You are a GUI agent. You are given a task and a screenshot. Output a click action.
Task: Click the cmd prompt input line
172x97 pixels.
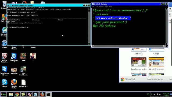tap(18, 27)
